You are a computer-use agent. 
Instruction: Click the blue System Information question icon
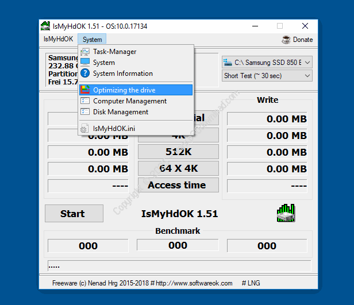pos(85,74)
